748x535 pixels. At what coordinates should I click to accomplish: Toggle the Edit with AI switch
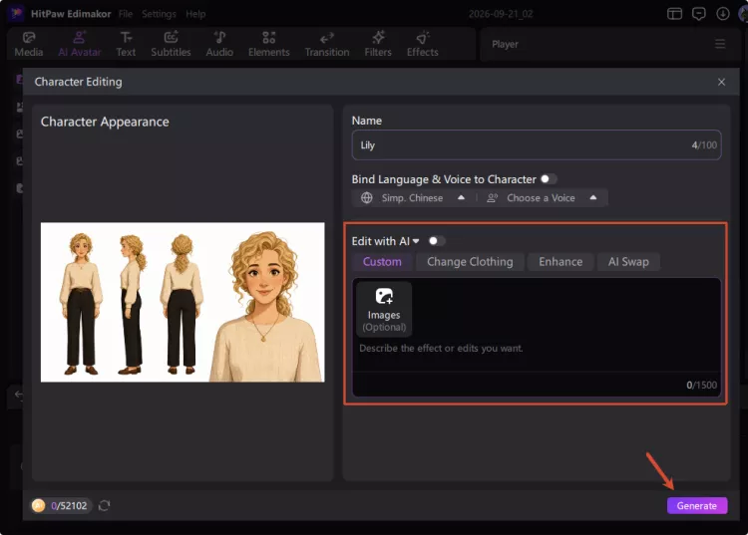(437, 241)
